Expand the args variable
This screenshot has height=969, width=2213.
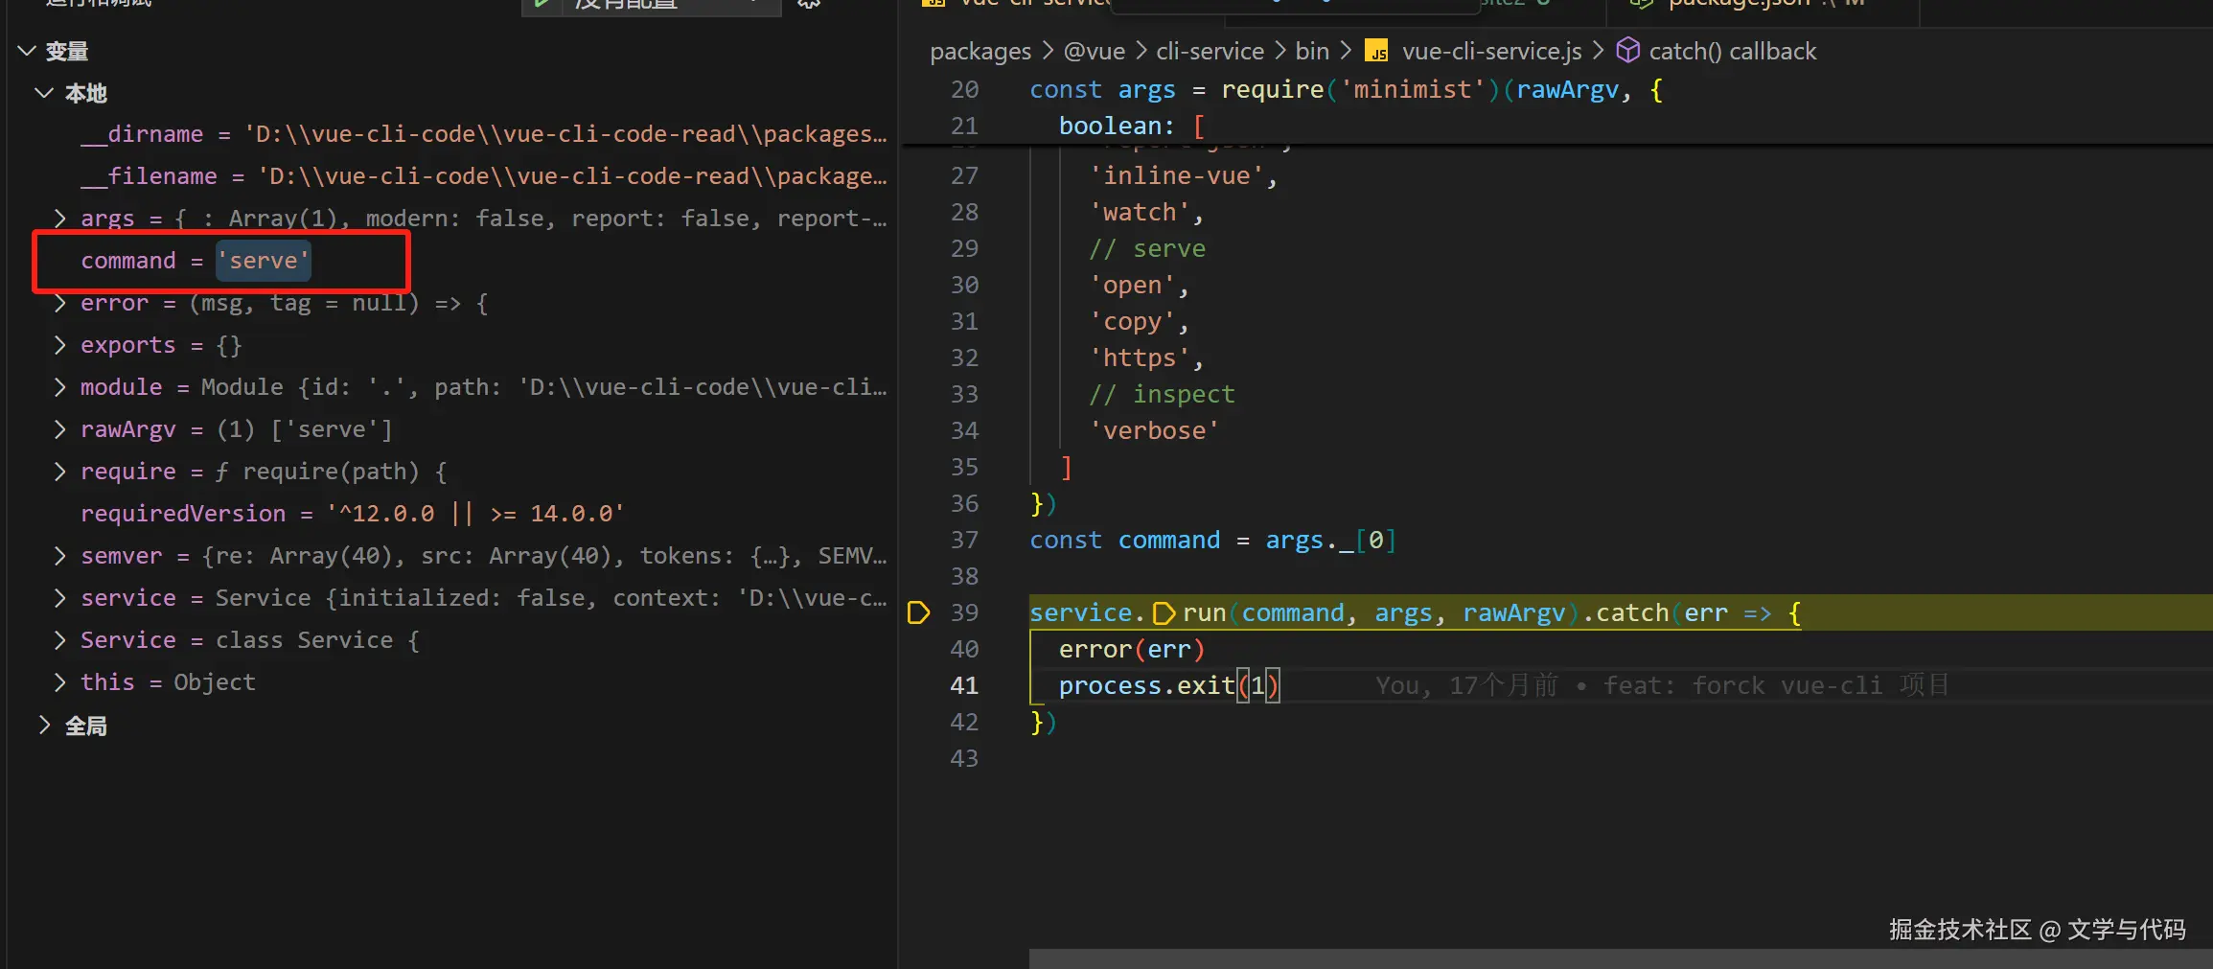[60, 219]
